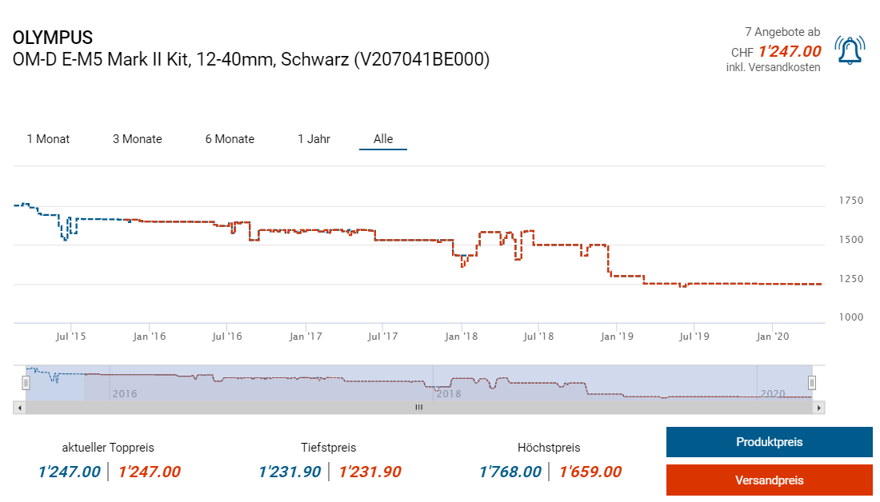Open the CHF 1'247.00 offer price
Screen dimensions: 880x502
(x=789, y=52)
